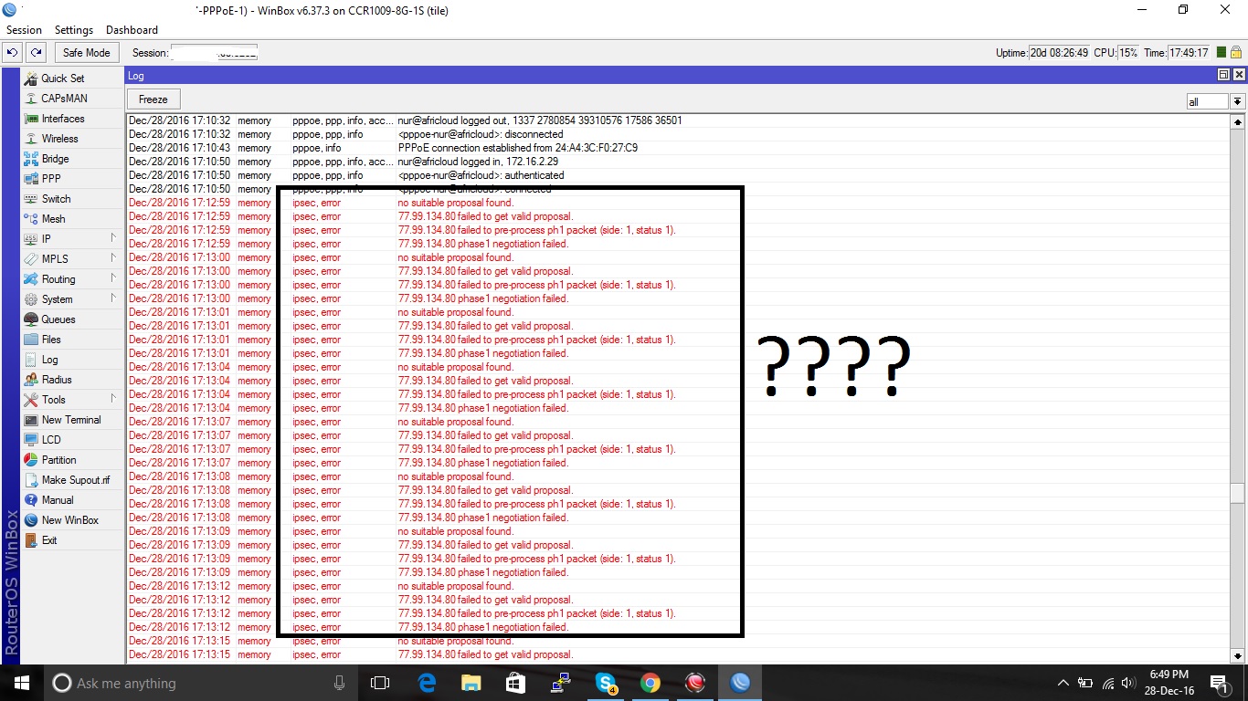Click the Cortana microphone icon

[x=340, y=683]
